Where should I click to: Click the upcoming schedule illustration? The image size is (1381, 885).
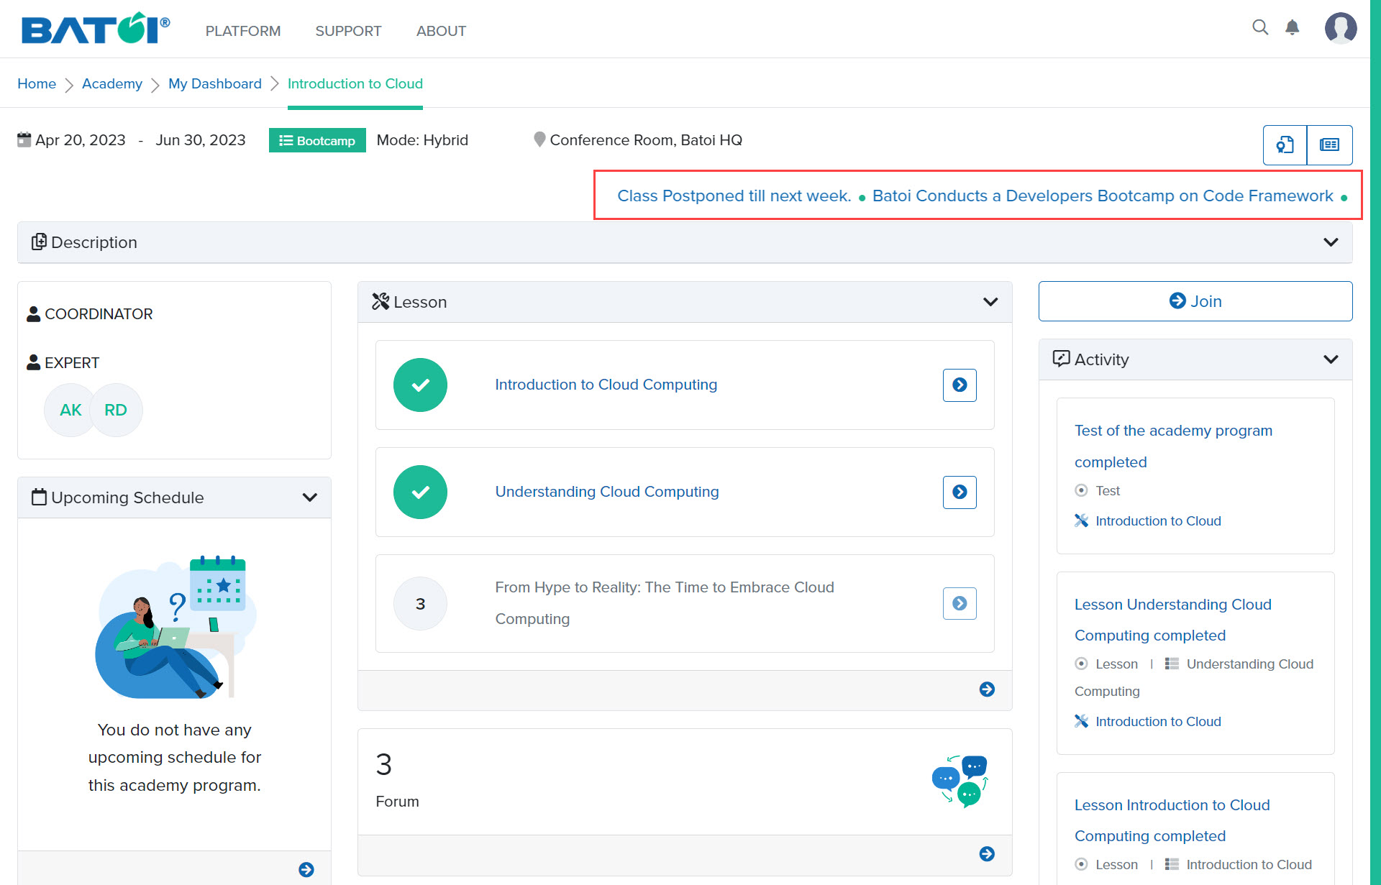pyautogui.click(x=176, y=627)
